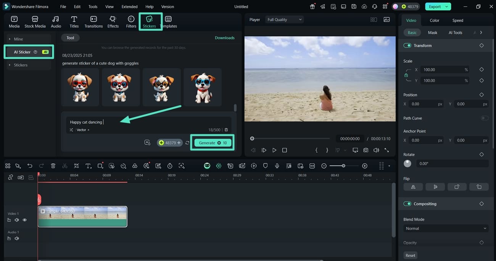Click the Rotate dial control
Screen dimensions: 496x261
click(407, 163)
